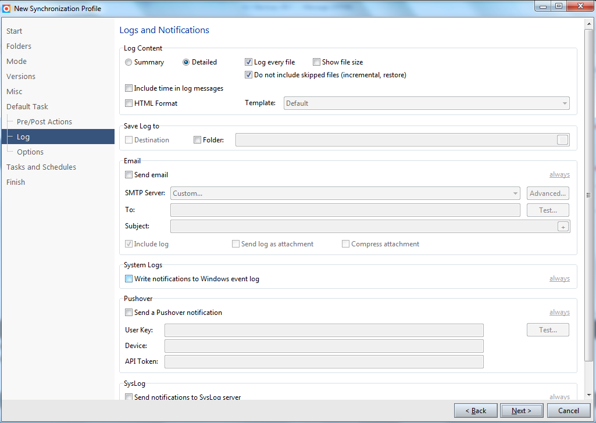Click Test button in Pushover section

click(548, 330)
